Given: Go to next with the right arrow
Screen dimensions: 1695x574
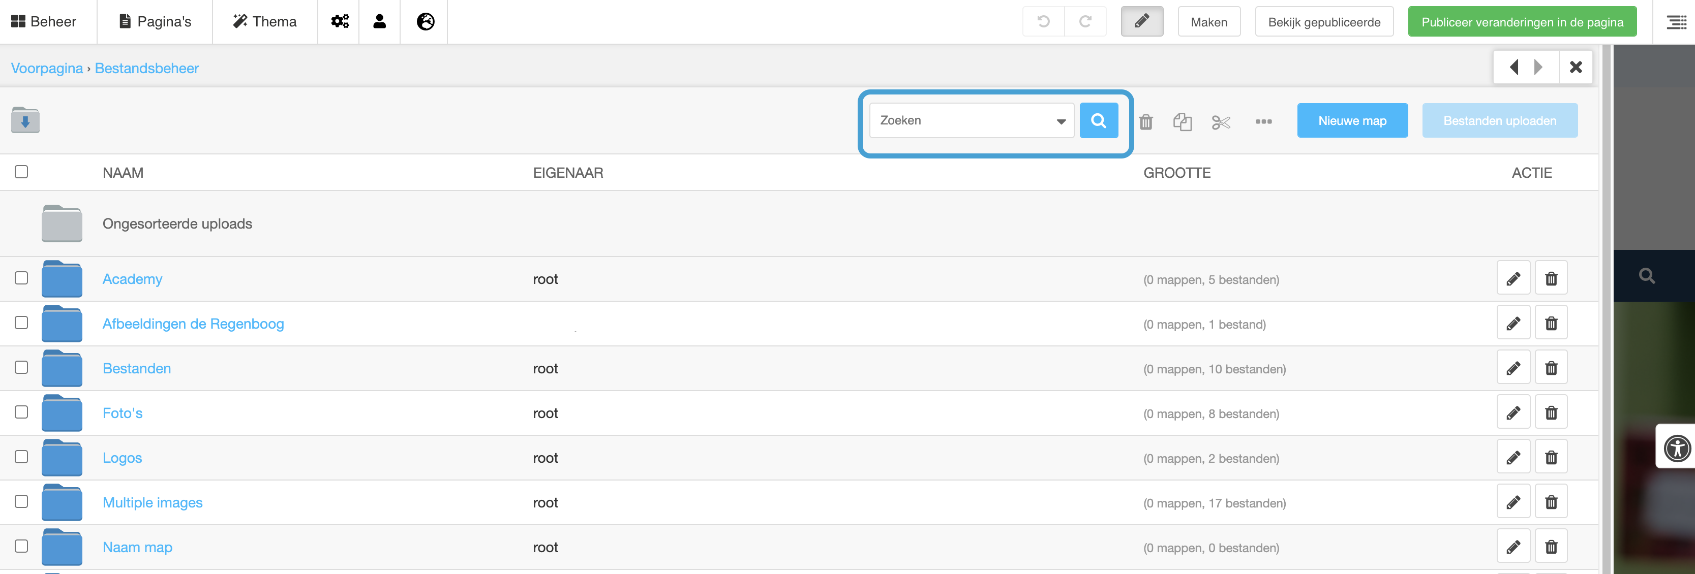Looking at the screenshot, I should click(x=1538, y=67).
